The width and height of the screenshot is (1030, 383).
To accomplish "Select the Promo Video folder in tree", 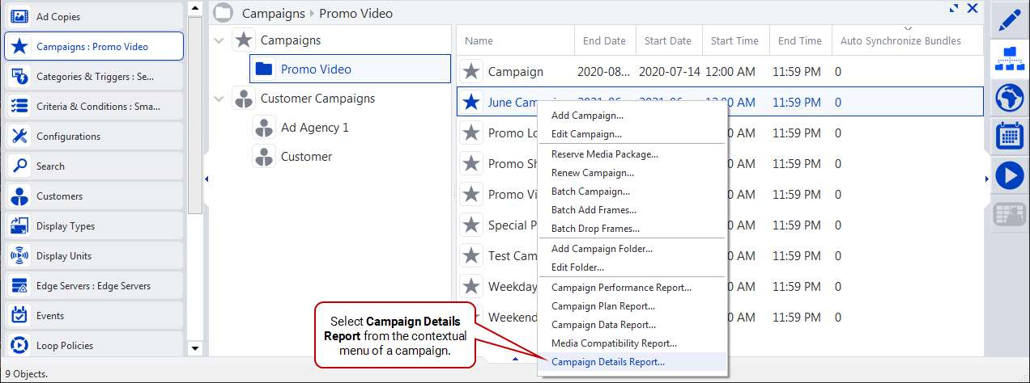I will tap(316, 69).
